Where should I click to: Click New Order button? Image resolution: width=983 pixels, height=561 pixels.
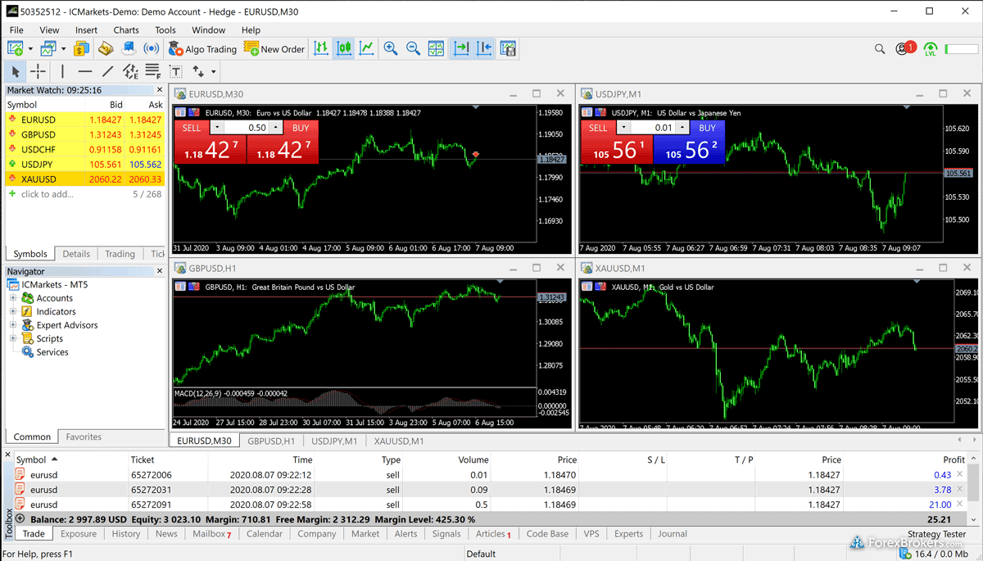point(274,49)
